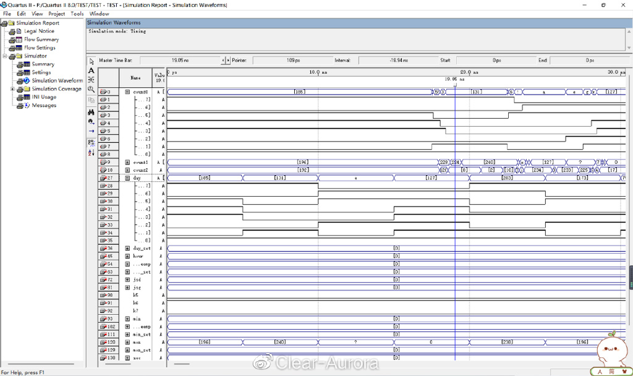Click the input method tray indicator
The height and width of the screenshot is (376, 633).
(x=611, y=372)
